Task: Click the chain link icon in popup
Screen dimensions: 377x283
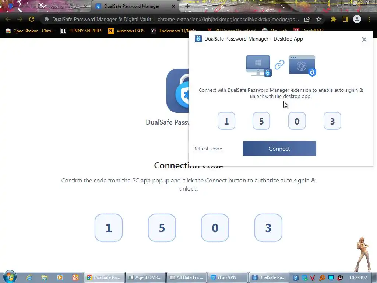Action: (279, 64)
